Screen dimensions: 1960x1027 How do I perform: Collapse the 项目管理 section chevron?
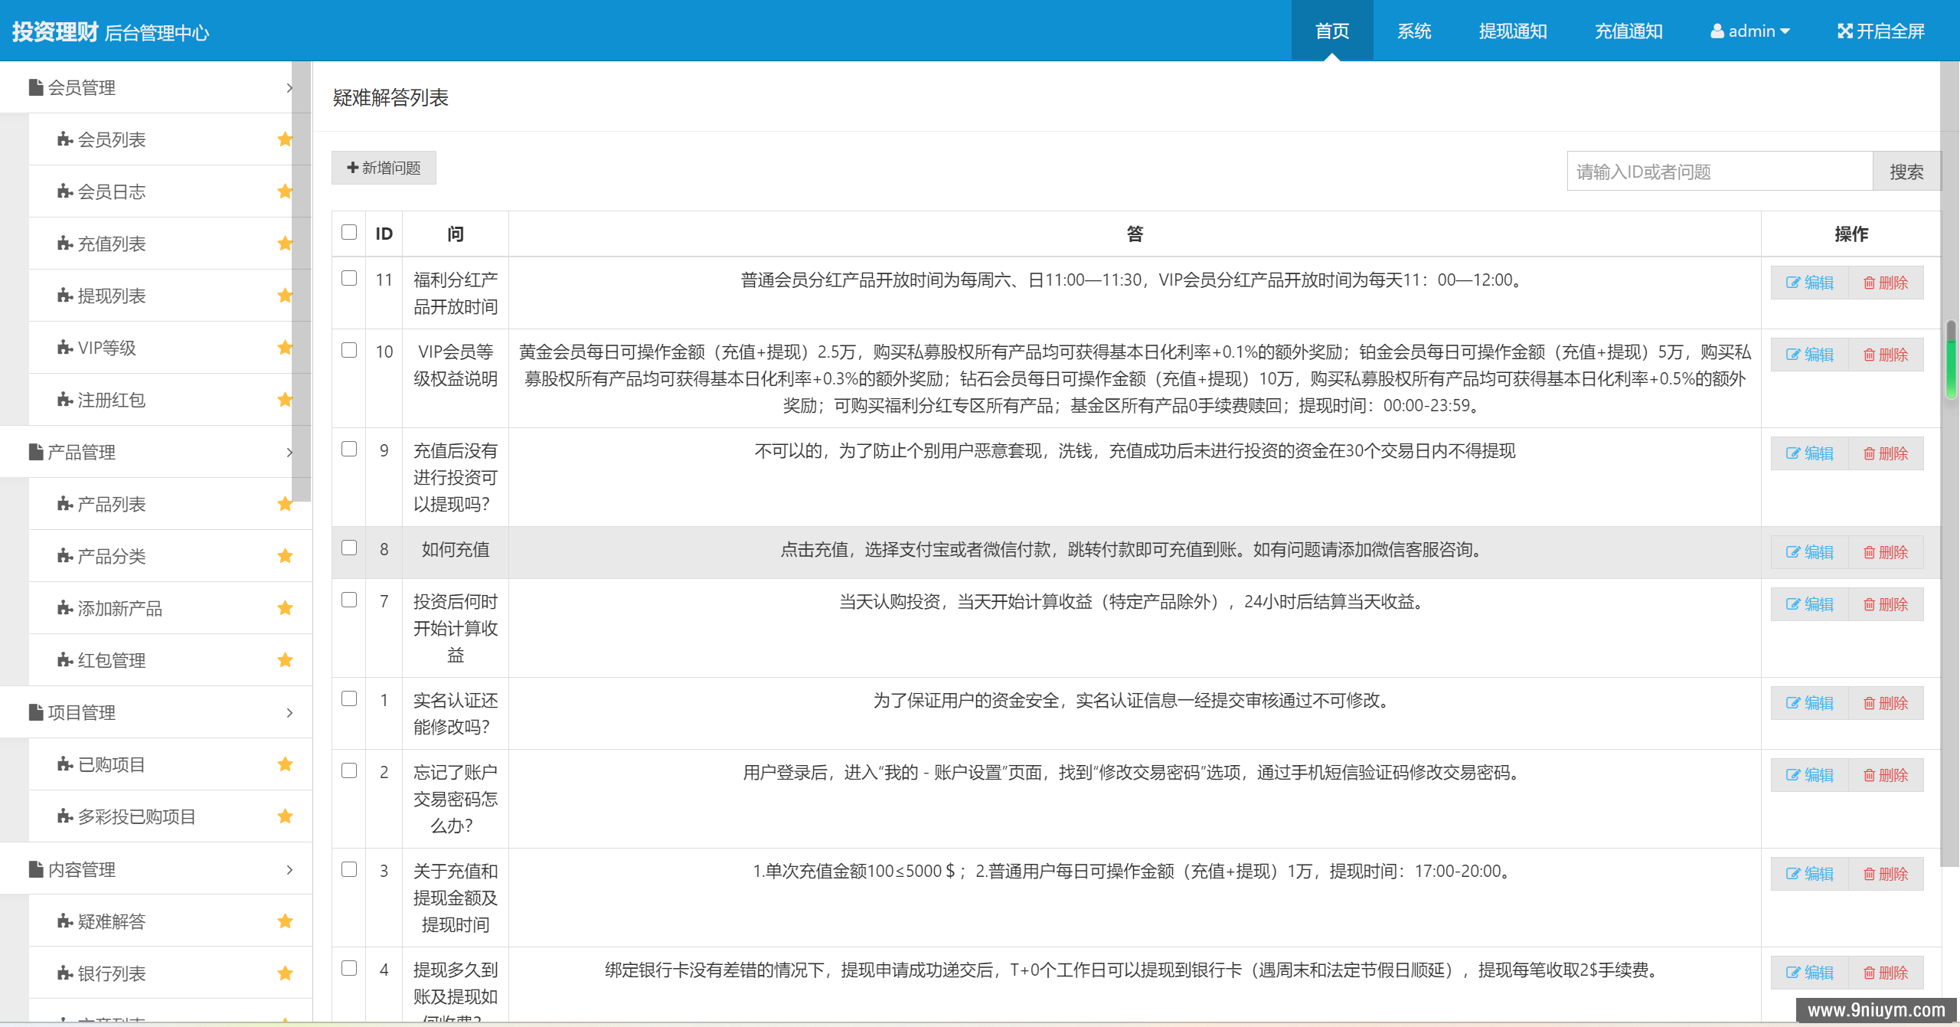(289, 712)
